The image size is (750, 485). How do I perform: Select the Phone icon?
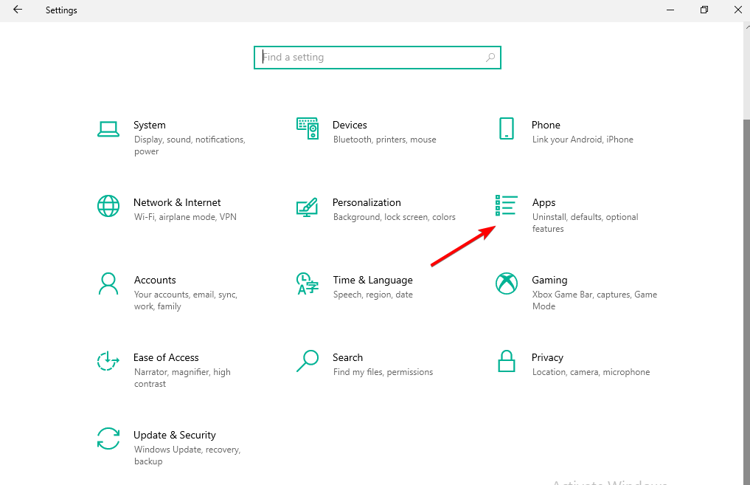click(x=506, y=128)
